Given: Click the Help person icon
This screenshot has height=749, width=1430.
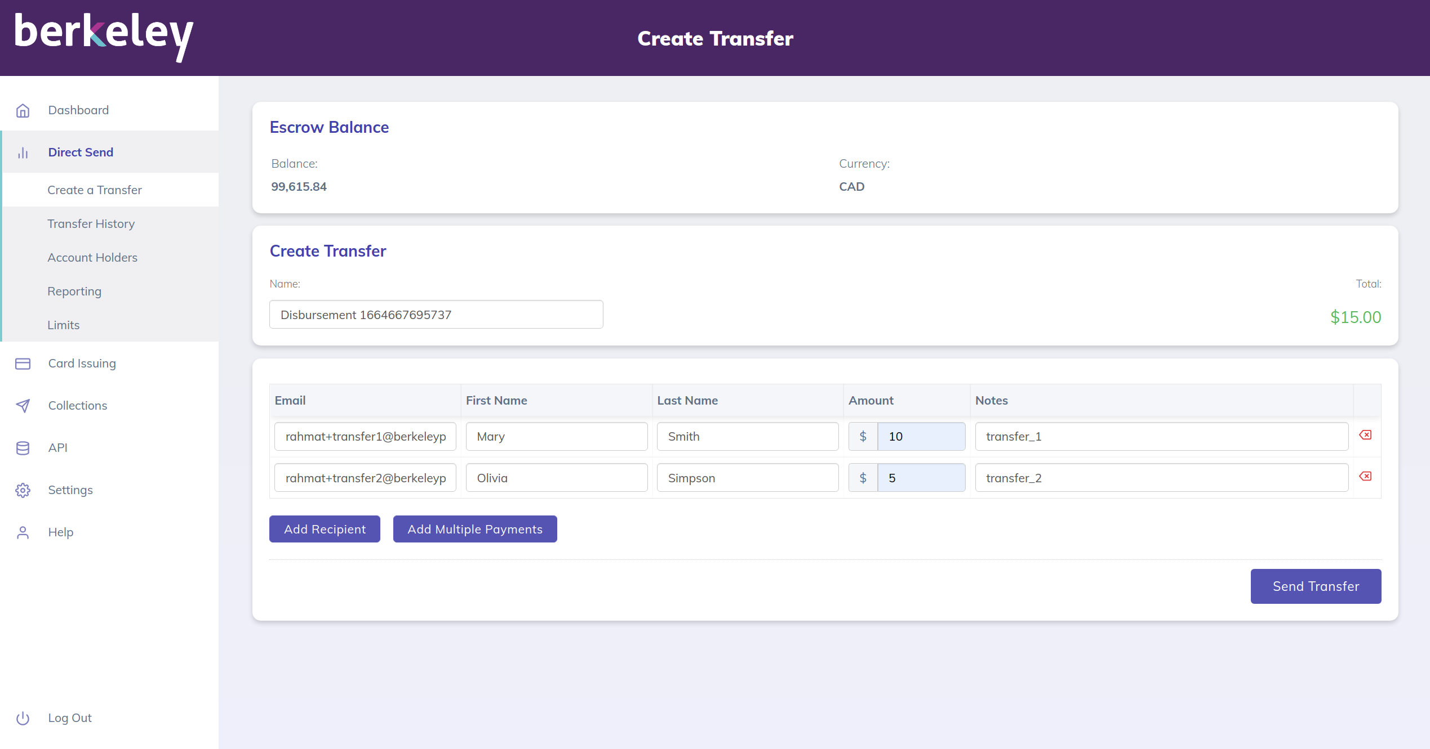Looking at the screenshot, I should click(23, 532).
